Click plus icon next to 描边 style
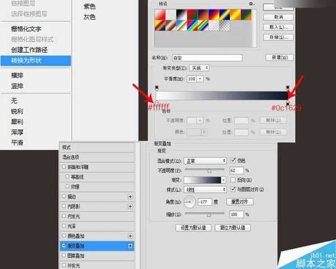 pos(130,197)
